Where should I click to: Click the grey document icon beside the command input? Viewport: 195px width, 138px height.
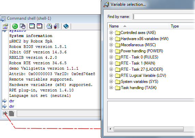click(12, 114)
